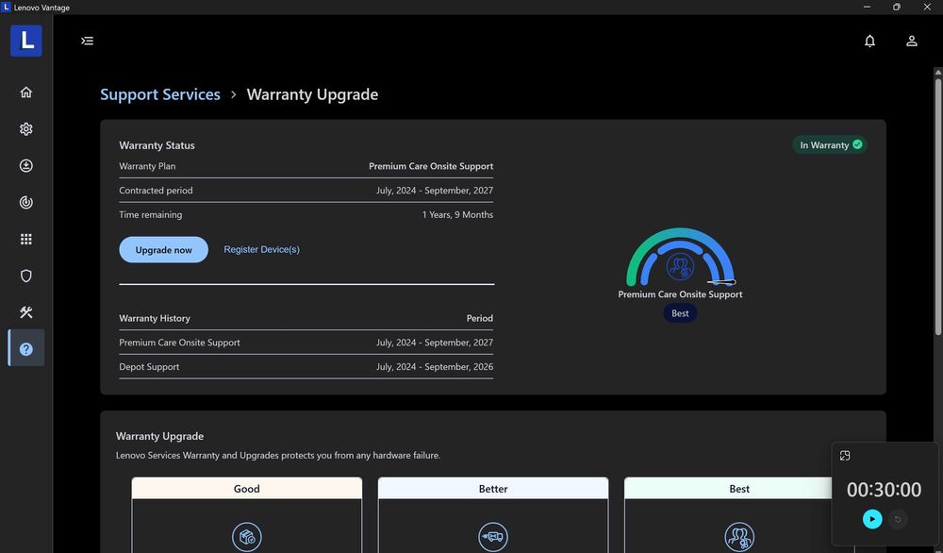943x553 pixels.
Task: Click the In Warranty status badge
Action: coord(830,145)
